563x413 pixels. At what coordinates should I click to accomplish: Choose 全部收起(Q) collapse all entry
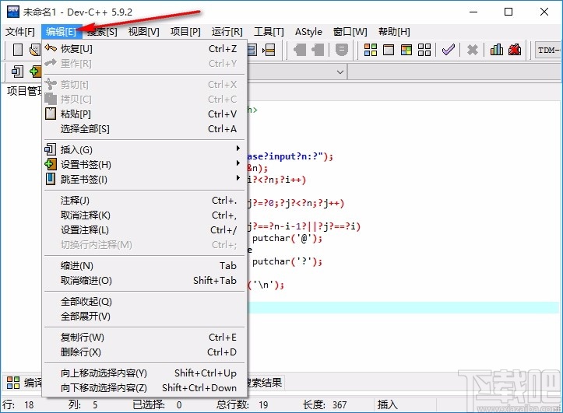(x=145, y=302)
